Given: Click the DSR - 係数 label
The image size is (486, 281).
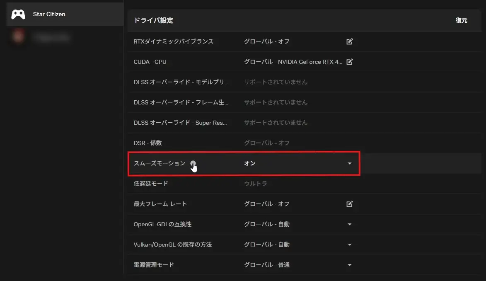Looking at the screenshot, I should click(x=147, y=143).
